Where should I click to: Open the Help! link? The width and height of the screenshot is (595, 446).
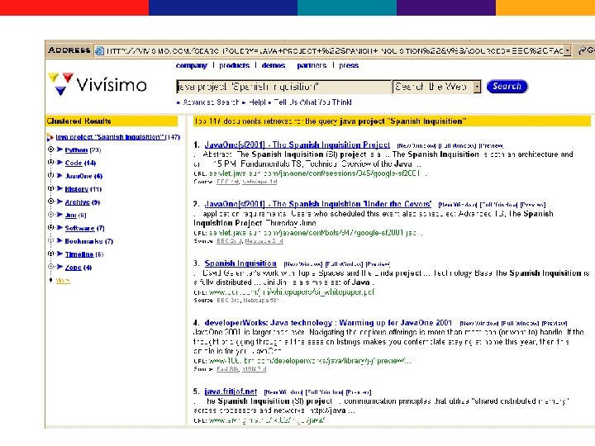[x=257, y=102]
